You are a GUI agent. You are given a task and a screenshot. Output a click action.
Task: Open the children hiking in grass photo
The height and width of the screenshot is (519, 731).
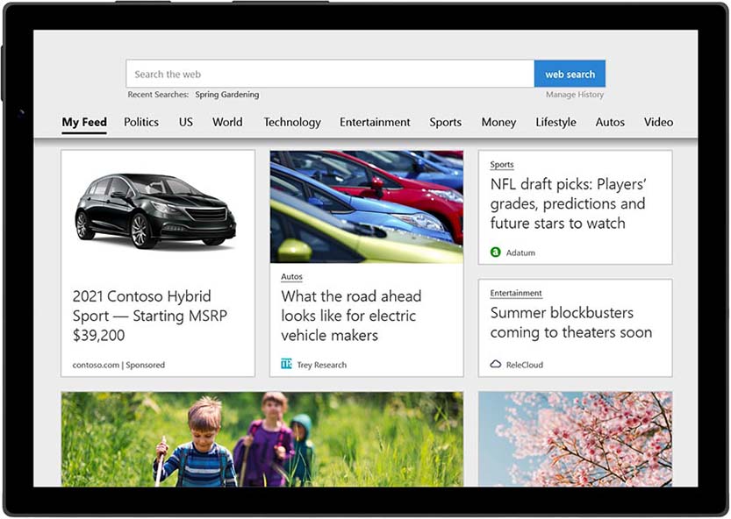point(262,438)
